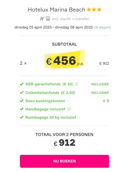
Task: Click the travel dates april 2025 text
Action: click(54, 27)
